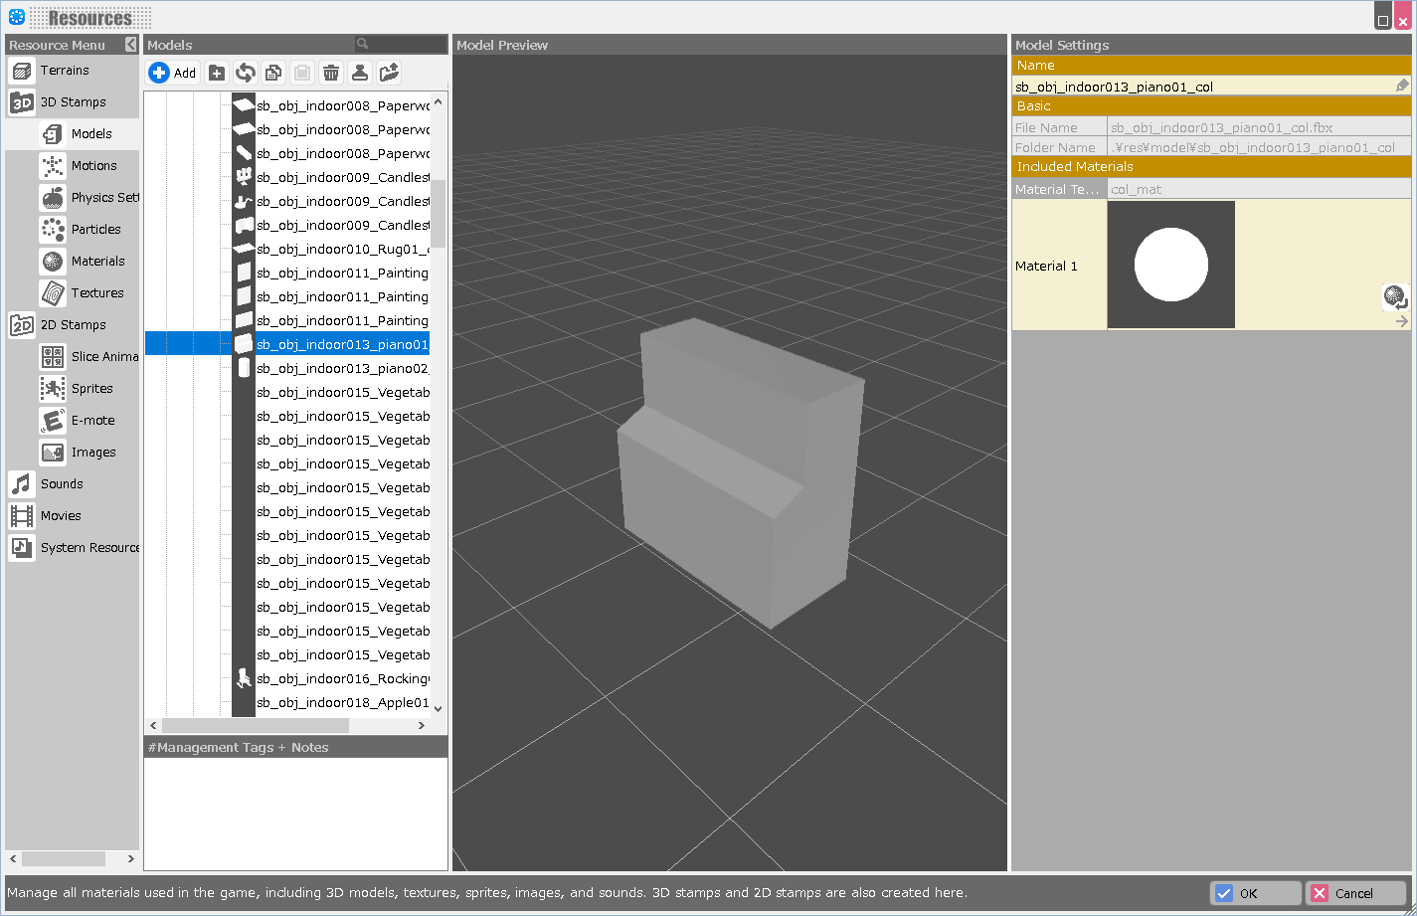Click the Add model button
Image resolution: width=1417 pixels, height=916 pixels.
173,73
